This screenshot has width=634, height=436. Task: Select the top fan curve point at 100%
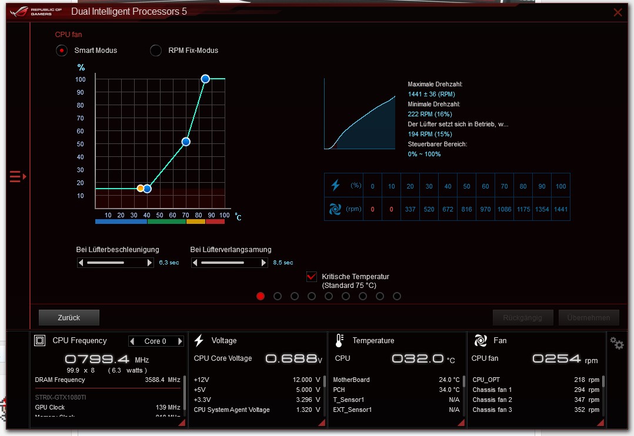(x=205, y=79)
